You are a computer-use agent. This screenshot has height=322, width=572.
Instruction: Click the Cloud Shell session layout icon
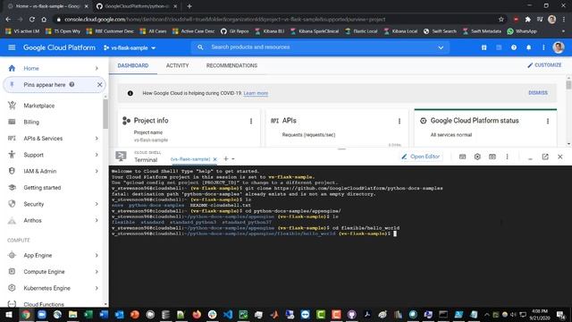(x=492, y=157)
